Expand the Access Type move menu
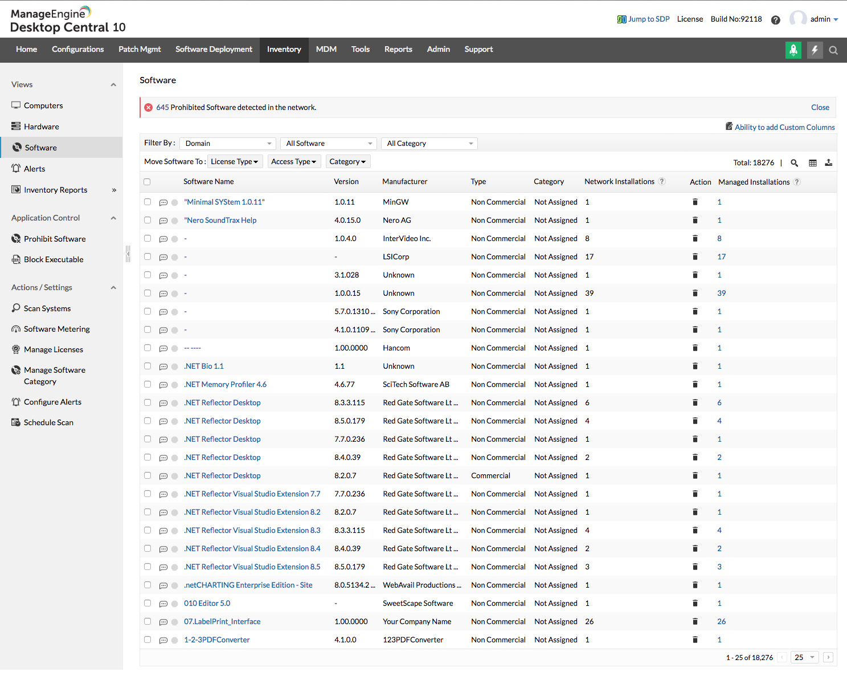847x684 pixels. 294,162
